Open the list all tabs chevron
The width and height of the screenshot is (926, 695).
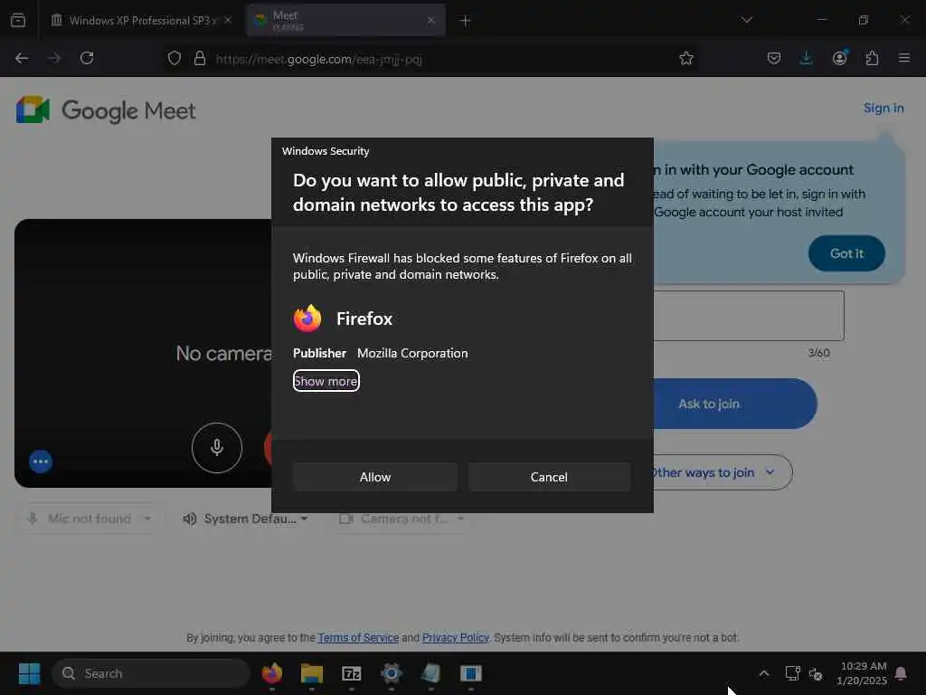click(746, 20)
